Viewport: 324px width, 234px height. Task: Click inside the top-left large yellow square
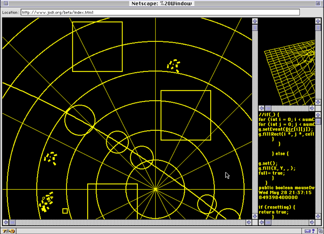coord(97,46)
